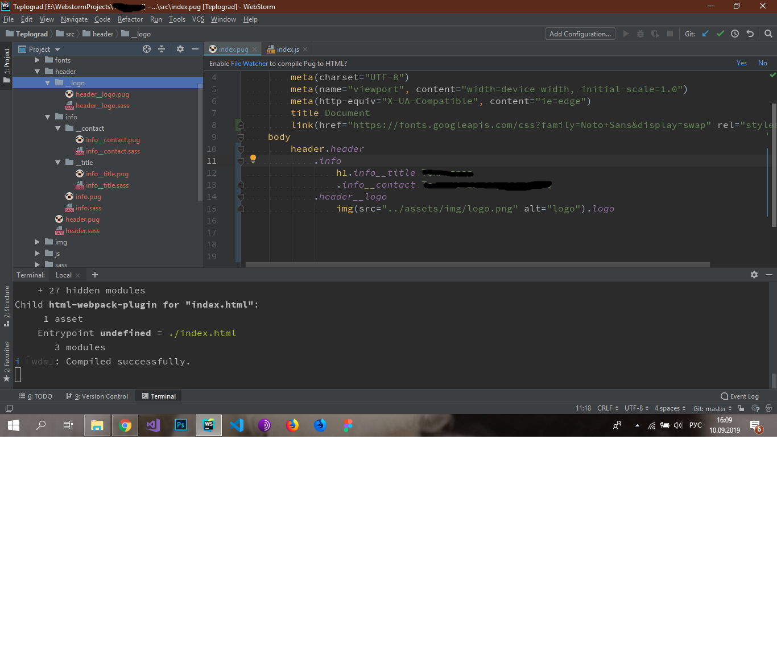Toggle the 1: Project side tool button
The image size is (777, 663).
7,65
